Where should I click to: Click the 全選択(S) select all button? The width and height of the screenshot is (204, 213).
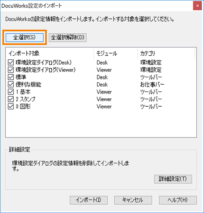(x=24, y=37)
